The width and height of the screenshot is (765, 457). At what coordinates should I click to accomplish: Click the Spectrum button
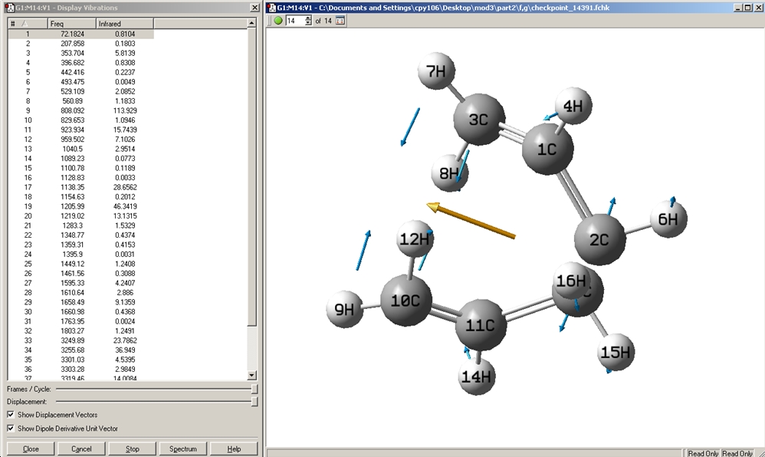coord(183,449)
